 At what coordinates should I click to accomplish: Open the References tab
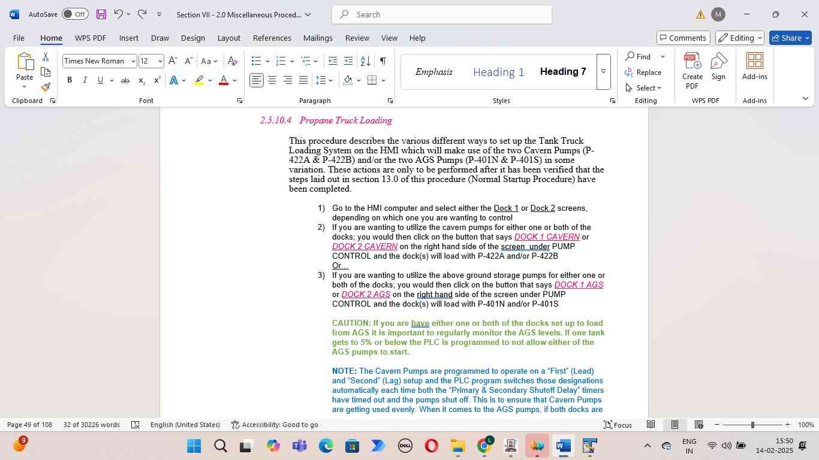(x=272, y=38)
